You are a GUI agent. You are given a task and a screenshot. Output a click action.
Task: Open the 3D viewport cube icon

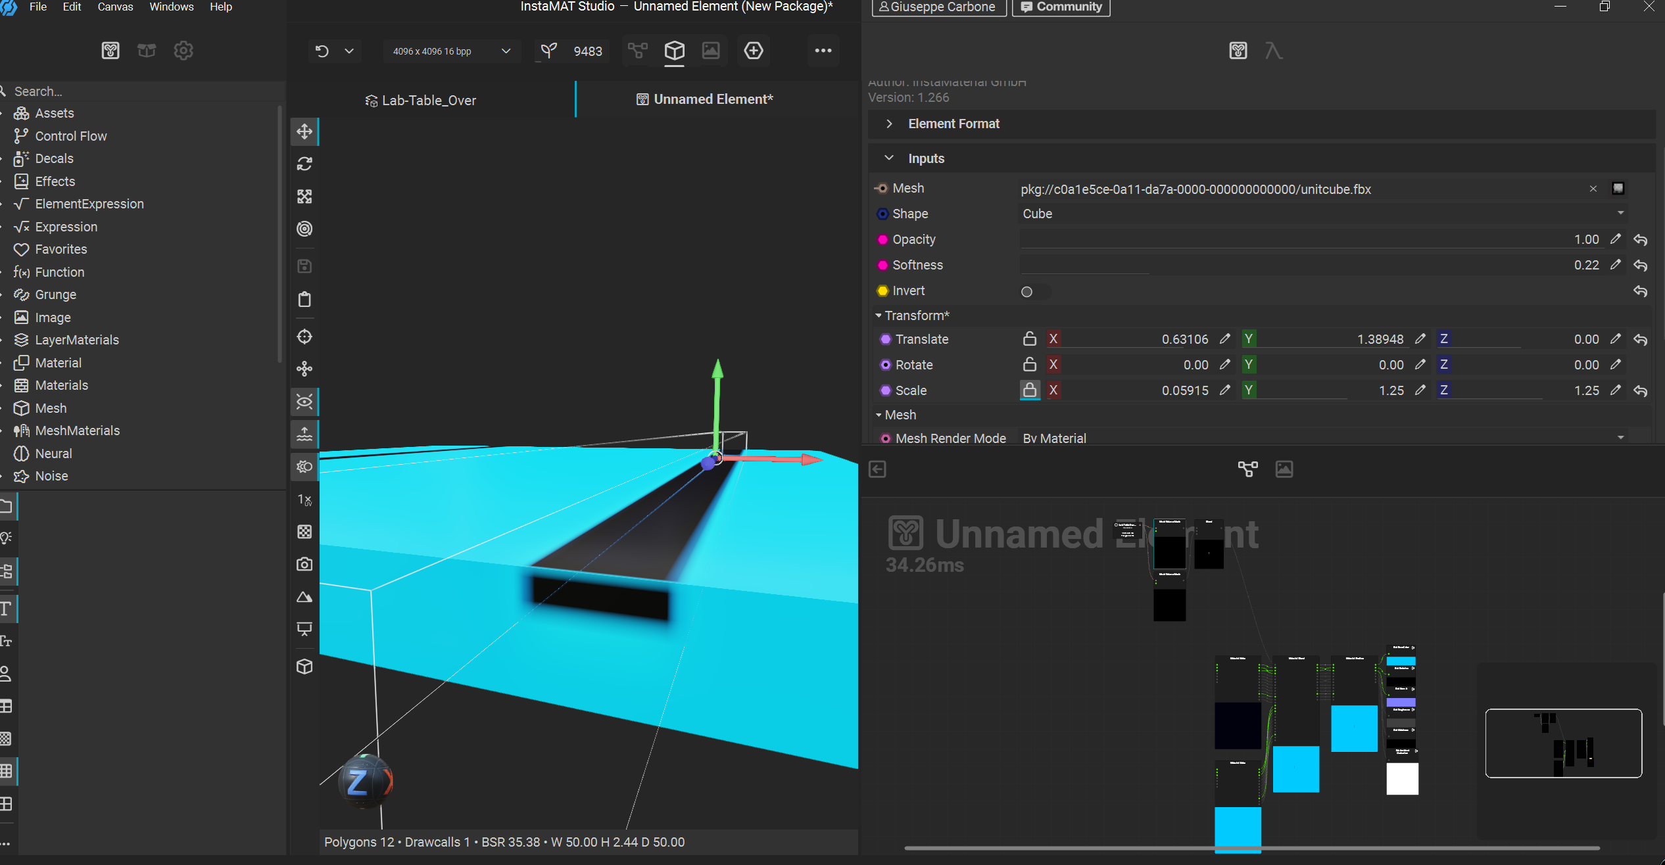674,51
